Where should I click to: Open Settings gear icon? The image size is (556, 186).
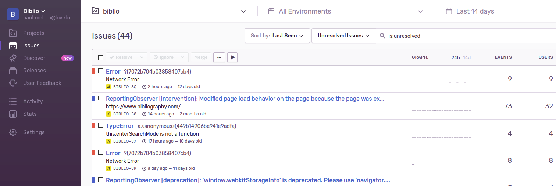click(13, 132)
